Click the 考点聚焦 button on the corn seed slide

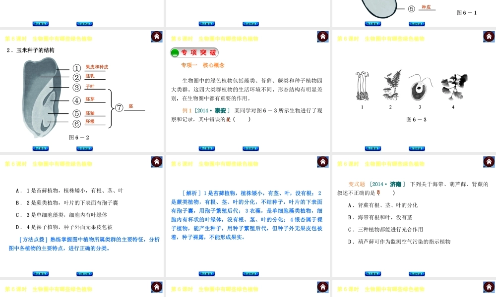click(x=41, y=148)
